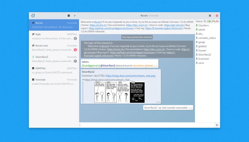Open the #srain-test channel
The image size is (249, 142).
[54, 48]
